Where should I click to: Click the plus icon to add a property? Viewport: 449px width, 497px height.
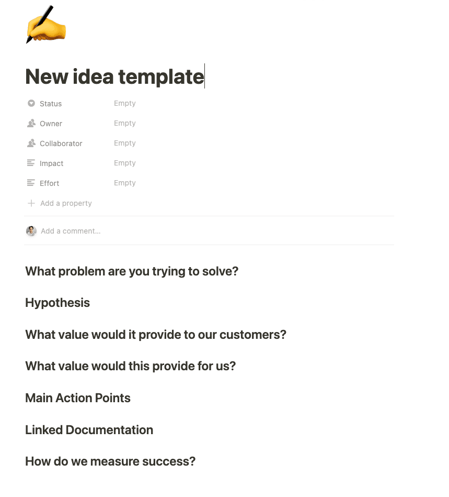tap(31, 203)
